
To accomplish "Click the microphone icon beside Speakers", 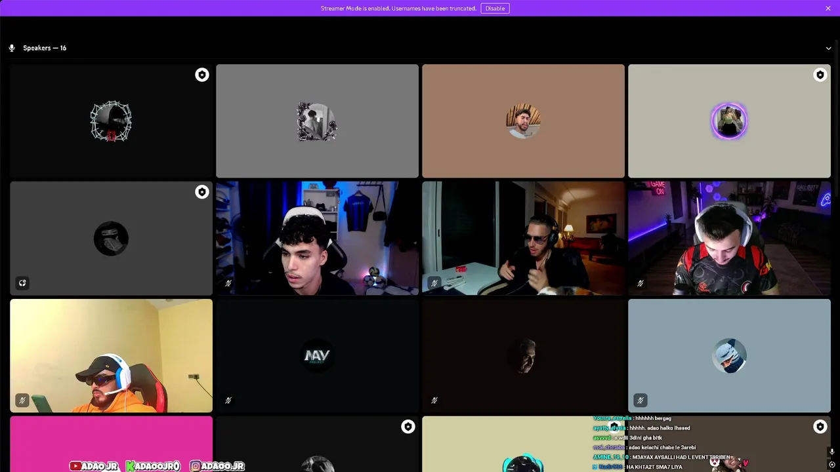I will (x=12, y=48).
